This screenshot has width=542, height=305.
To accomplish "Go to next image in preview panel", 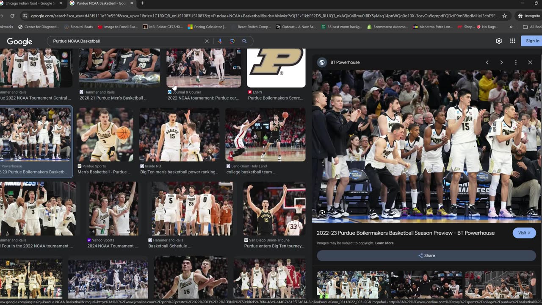I will pos(501,62).
